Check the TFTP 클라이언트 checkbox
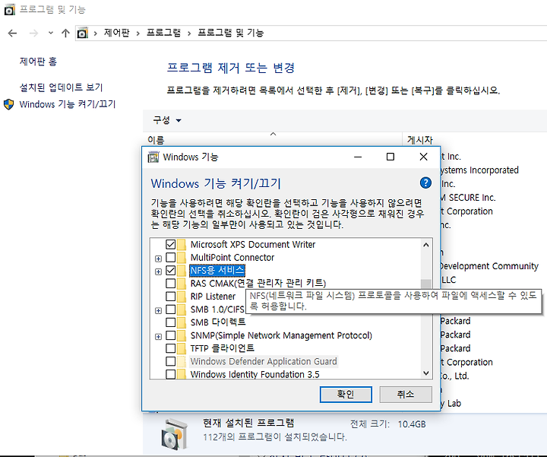Screen dimensions: 547x457 (x=171, y=348)
